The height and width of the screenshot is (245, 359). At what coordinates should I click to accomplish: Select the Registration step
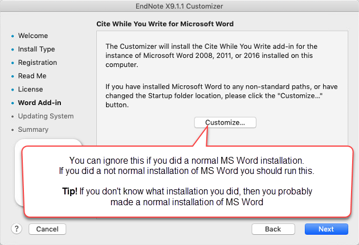[x=38, y=63]
